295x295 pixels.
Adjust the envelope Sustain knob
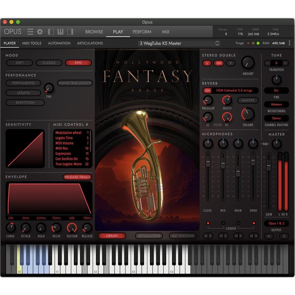(72, 228)
